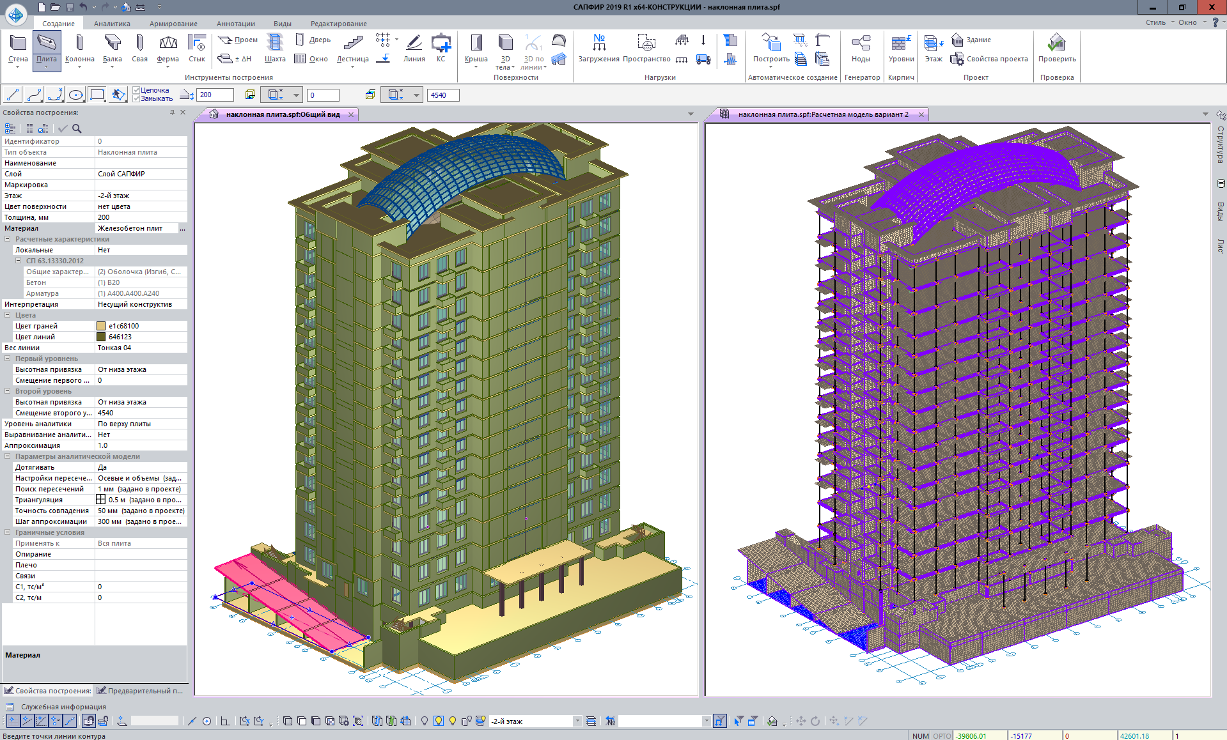Viewport: 1227px width, 740px height.
Task: Run the Проверить (check) command
Action: [x=1056, y=48]
